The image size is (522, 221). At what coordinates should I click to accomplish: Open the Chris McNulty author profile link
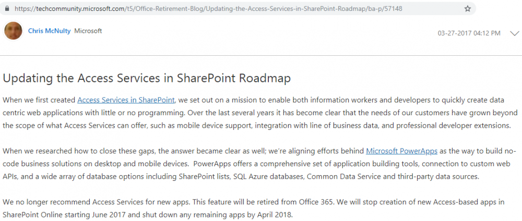pyautogui.click(x=49, y=31)
